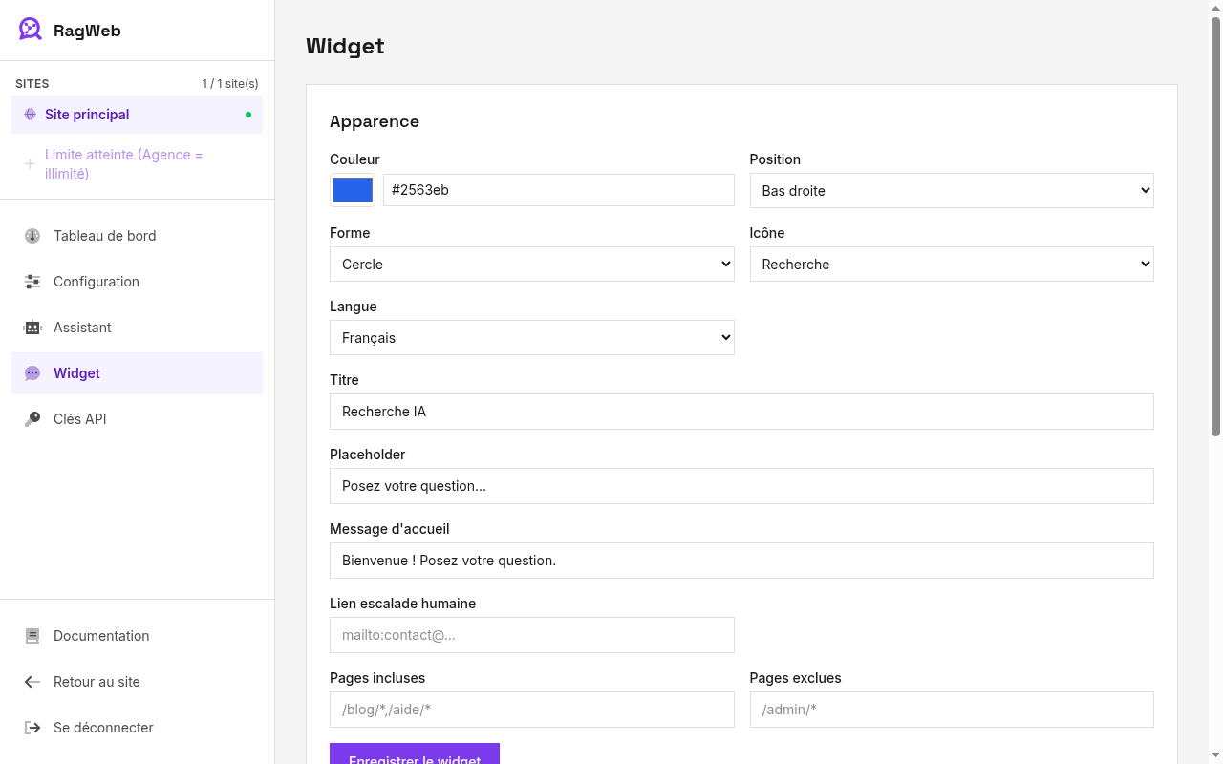The image size is (1223, 764).
Task: Click the globe icon beside Site principal
Action: pyautogui.click(x=30, y=115)
